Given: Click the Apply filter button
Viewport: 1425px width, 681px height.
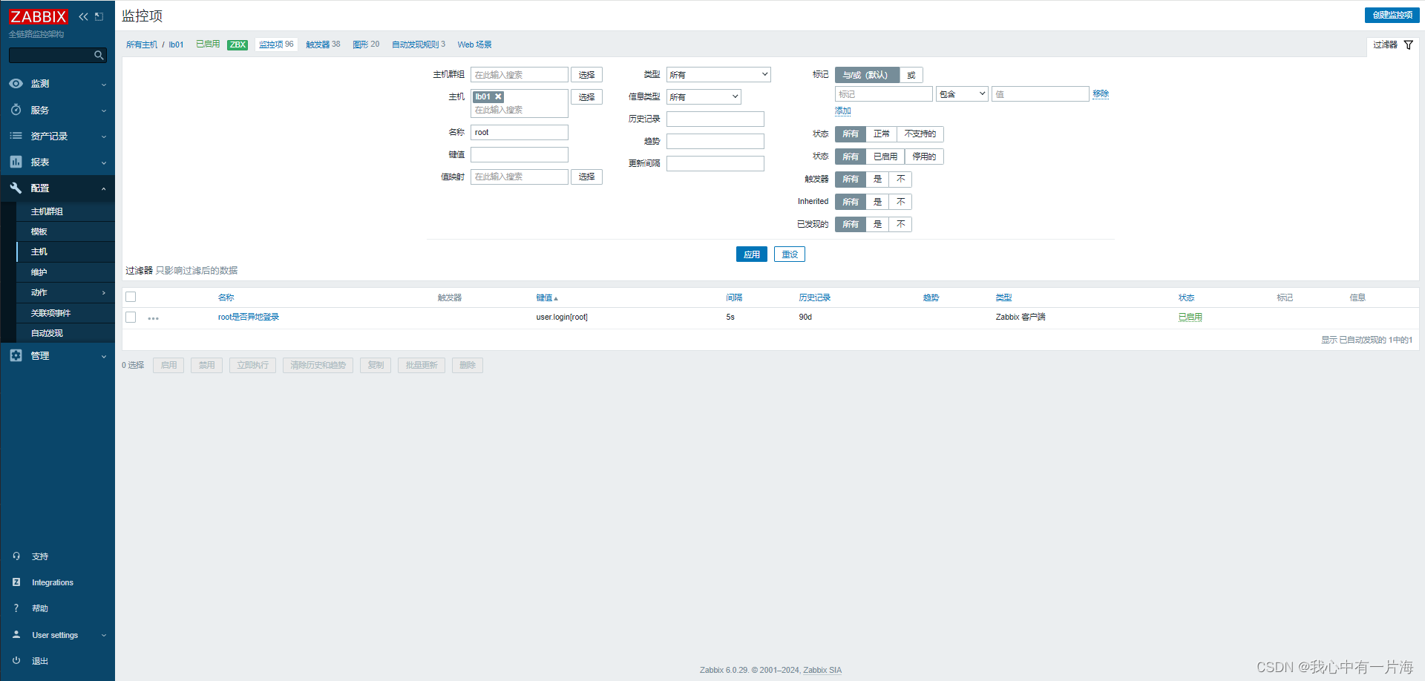Looking at the screenshot, I should [752, 254].
